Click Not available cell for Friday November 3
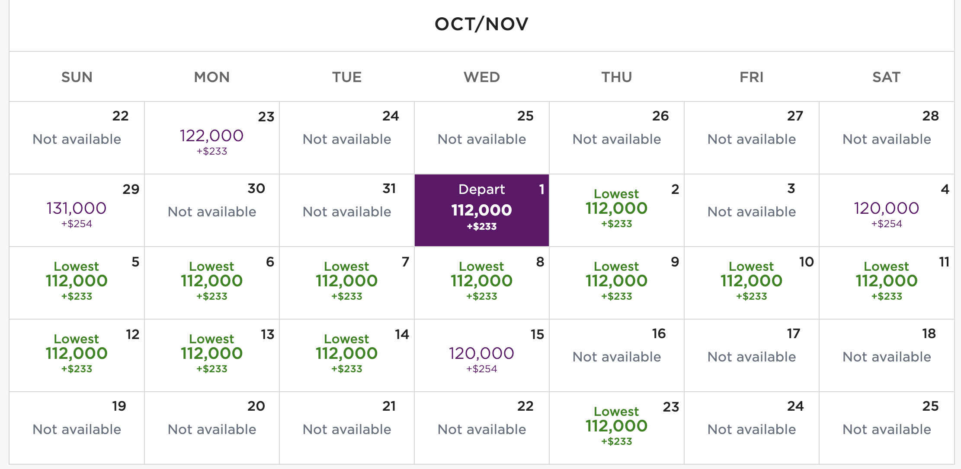The image size is (961, 469). 752,210
